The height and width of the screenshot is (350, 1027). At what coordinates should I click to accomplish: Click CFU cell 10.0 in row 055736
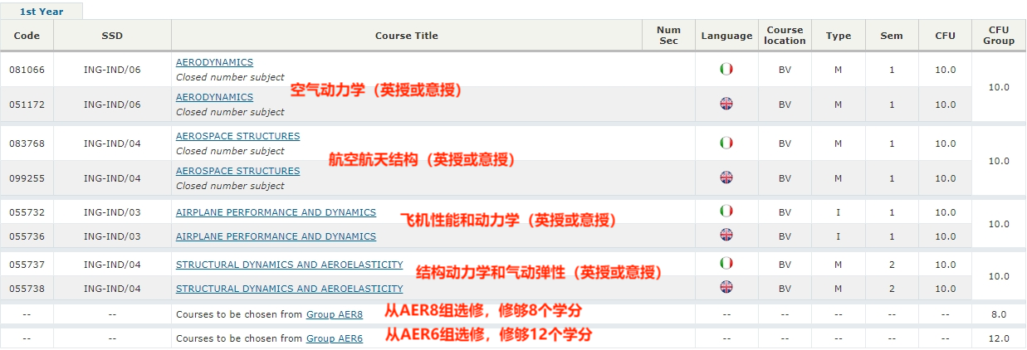[x=946, y=236]
